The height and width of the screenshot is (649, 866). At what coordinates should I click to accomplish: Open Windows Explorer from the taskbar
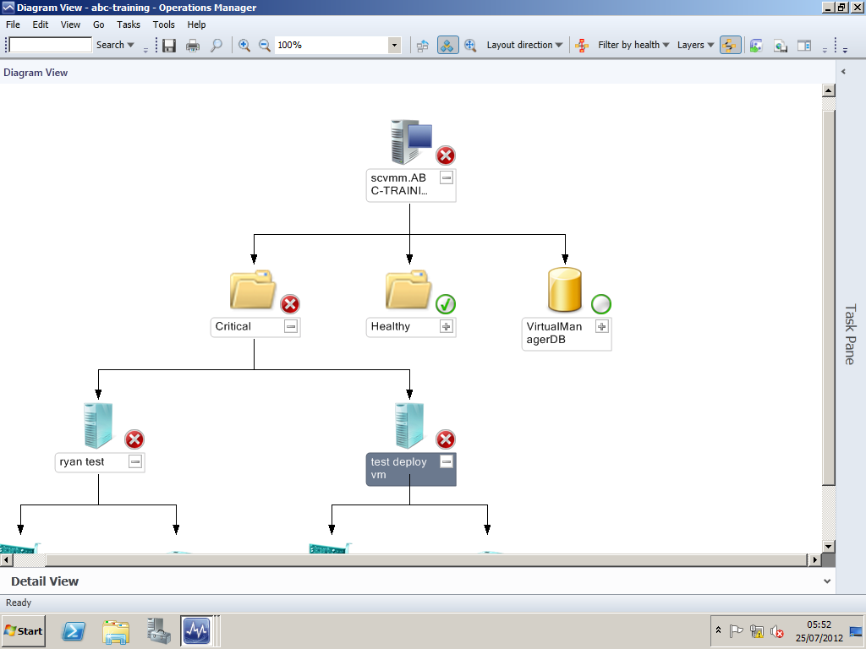click(116, 631)
